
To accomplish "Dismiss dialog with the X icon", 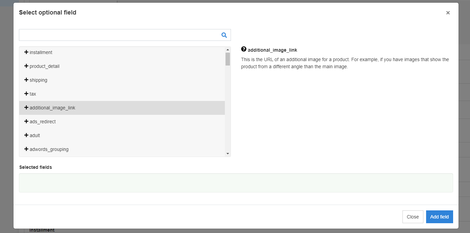I will point(448,13).
